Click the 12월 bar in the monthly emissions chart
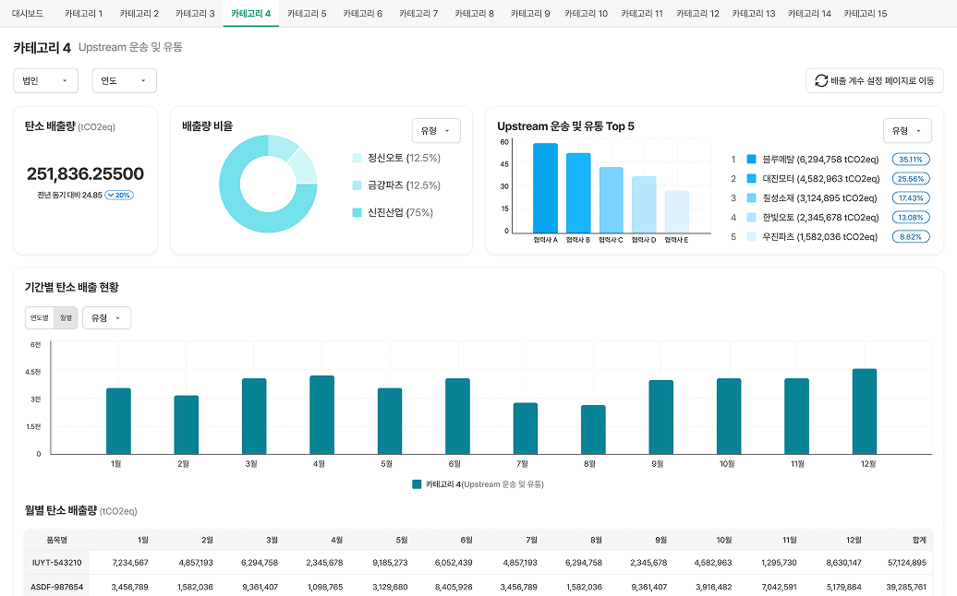957x596 pixels. point(866,411)
